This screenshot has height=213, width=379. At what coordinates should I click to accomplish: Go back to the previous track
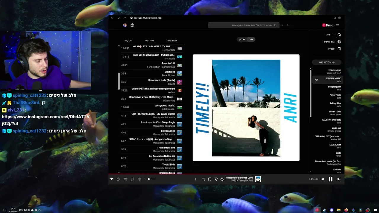click(322, 179)
